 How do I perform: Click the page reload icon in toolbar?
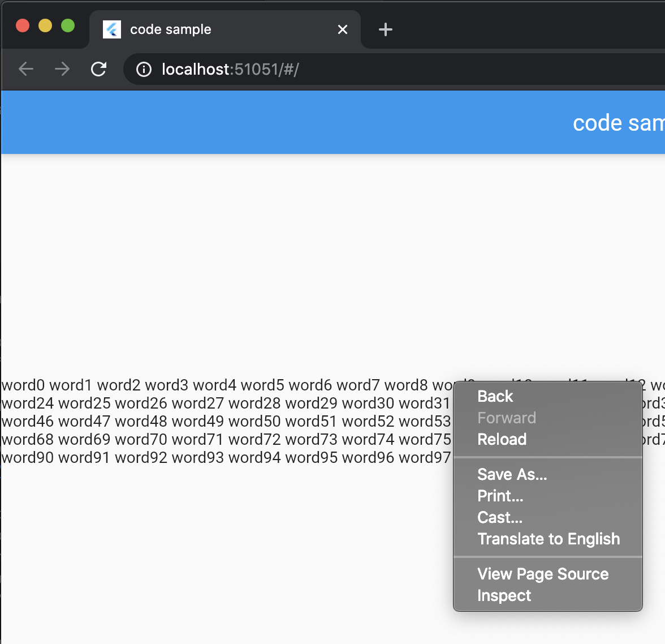(99, 69)
